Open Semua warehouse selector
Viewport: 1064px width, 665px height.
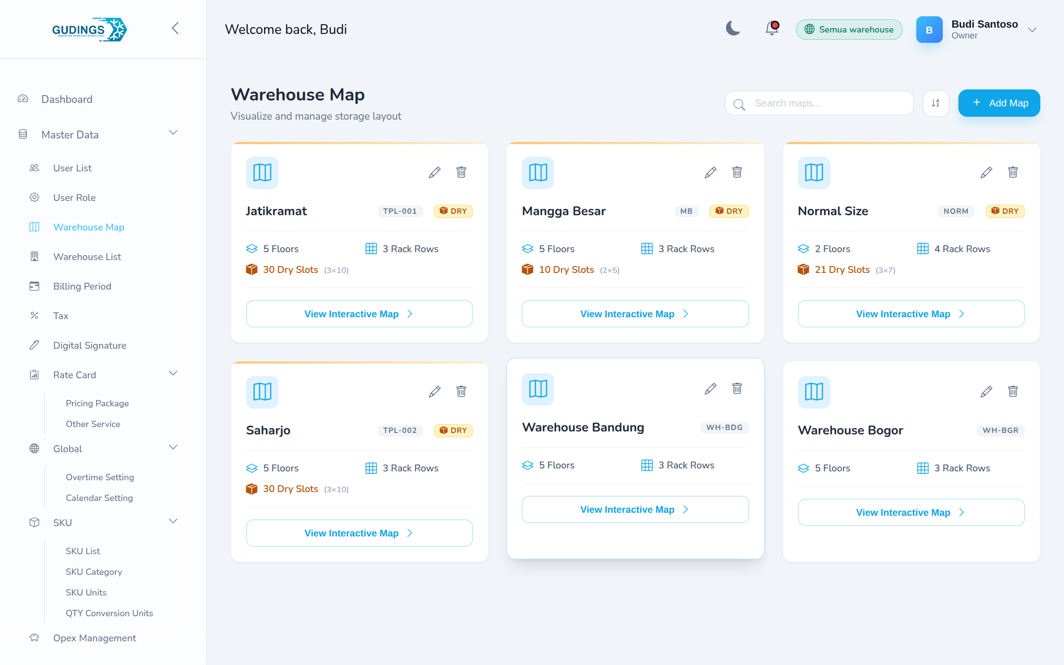(x=849, y=30)
